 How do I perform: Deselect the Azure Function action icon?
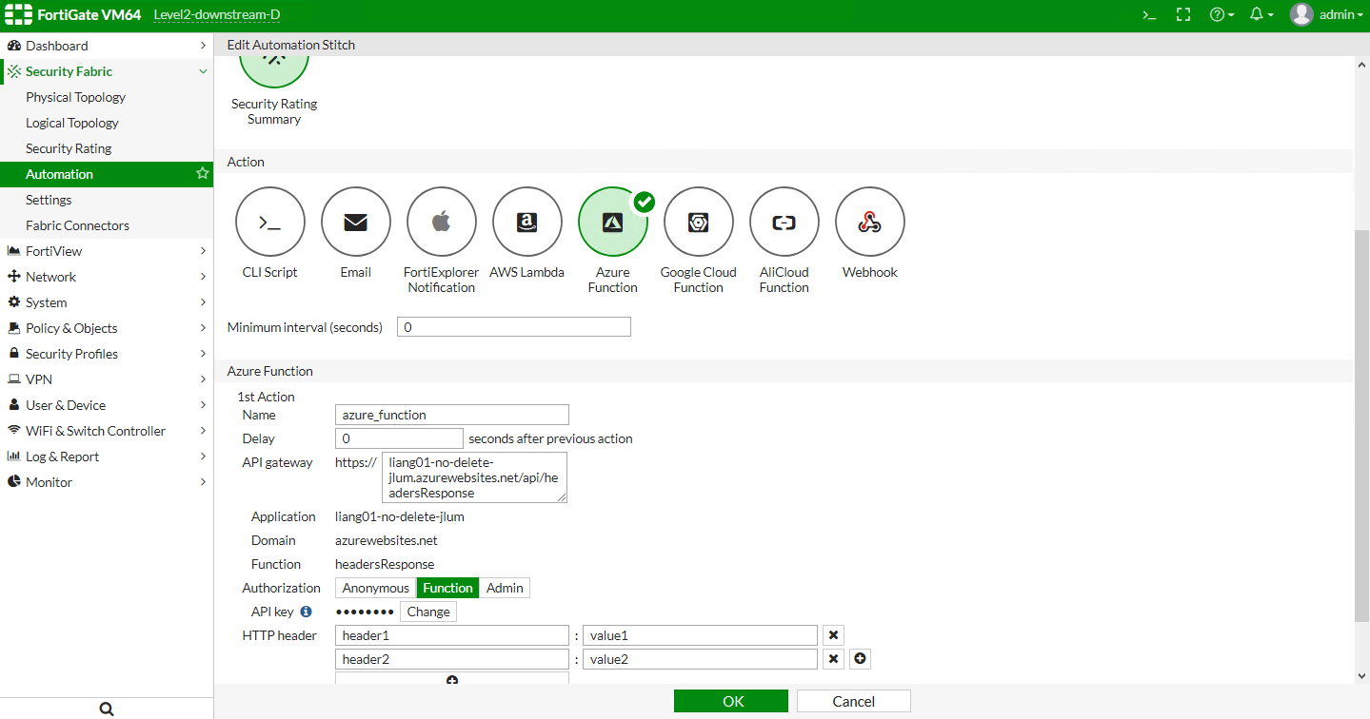pyautogui.click(x=613, y=223)
